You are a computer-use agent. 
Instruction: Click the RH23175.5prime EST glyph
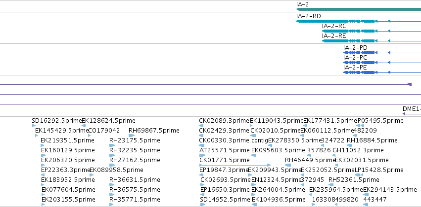pos(112,145)
